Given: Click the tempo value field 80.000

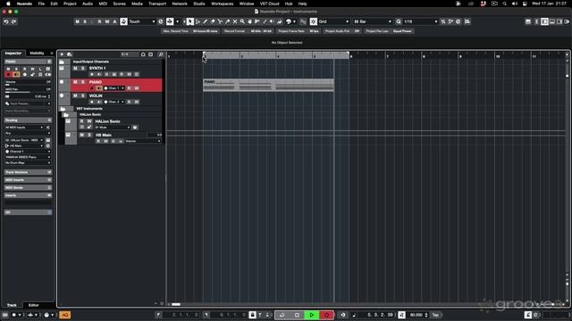Looking at the screenshot, I should (x=416, y=315).
